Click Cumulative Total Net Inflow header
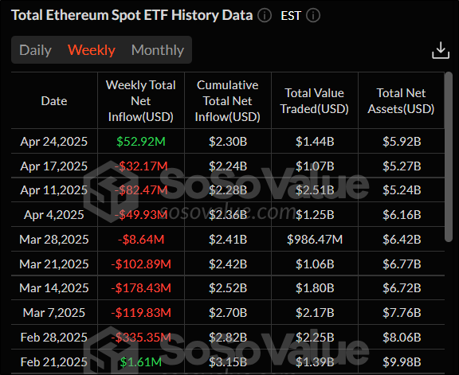The width and height of the screenshot is (459, 375). pyautogui.click(x=227, y=101)
